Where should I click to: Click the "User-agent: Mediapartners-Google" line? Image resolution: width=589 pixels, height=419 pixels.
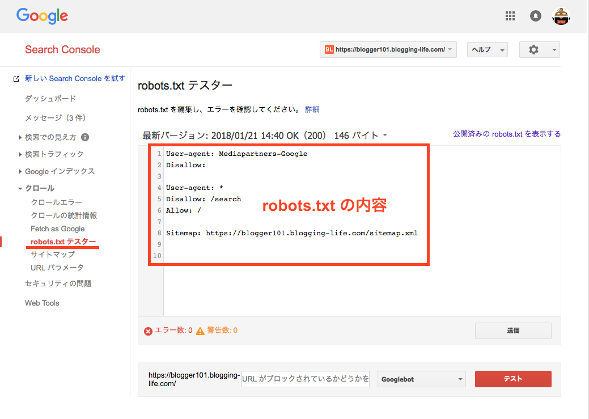click(236, 154)
